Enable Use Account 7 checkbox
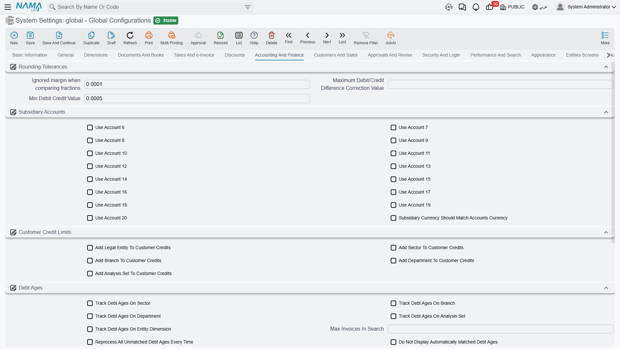The image size is (620, 349). point(393,128)
